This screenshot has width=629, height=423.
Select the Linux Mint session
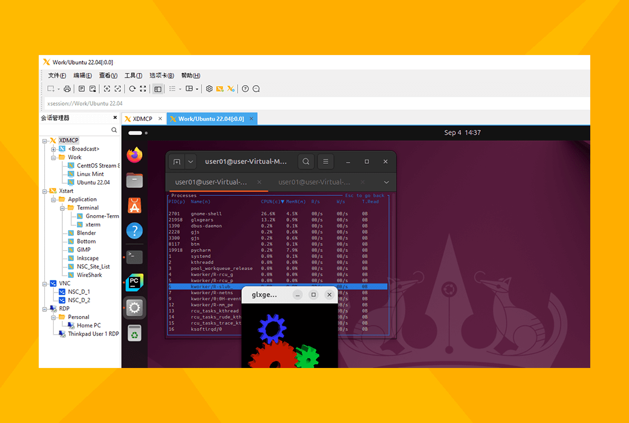click(90, 174)
